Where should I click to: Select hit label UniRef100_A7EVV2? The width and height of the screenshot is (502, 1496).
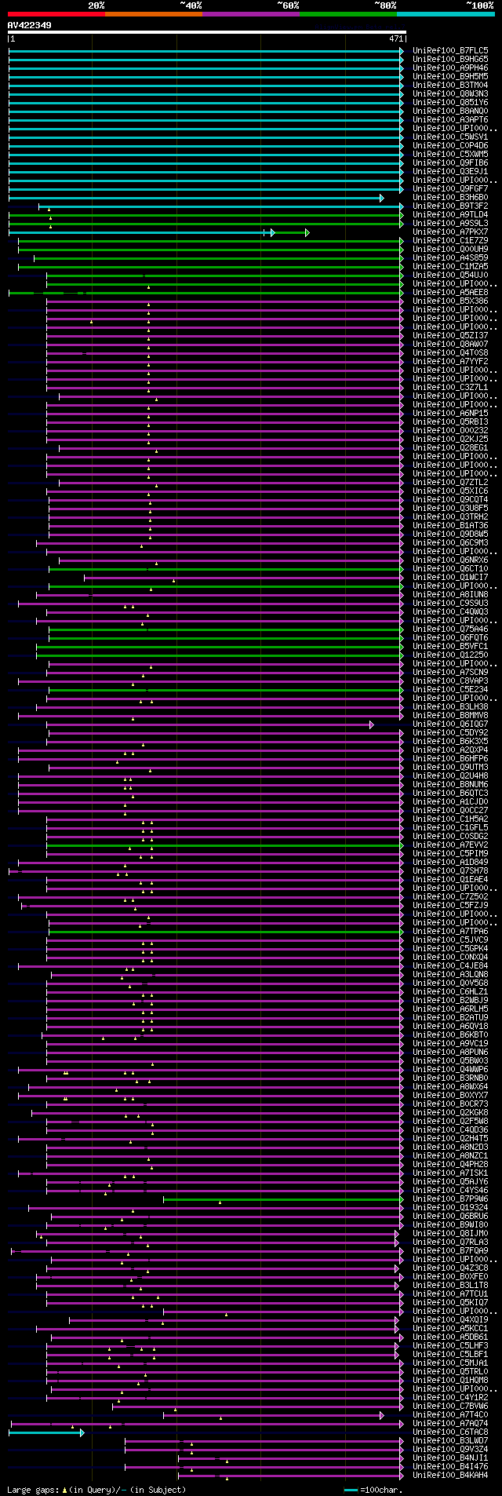click(450, 845)
